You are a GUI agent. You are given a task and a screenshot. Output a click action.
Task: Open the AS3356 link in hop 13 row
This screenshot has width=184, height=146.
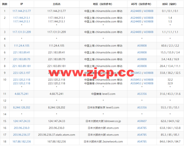(x=142, y=107)
